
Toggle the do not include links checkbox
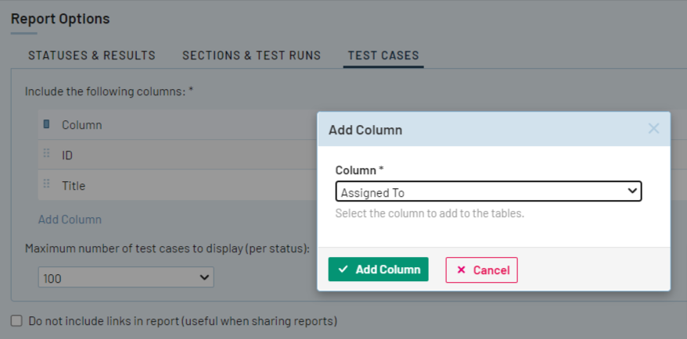click(x=16, y=321)
